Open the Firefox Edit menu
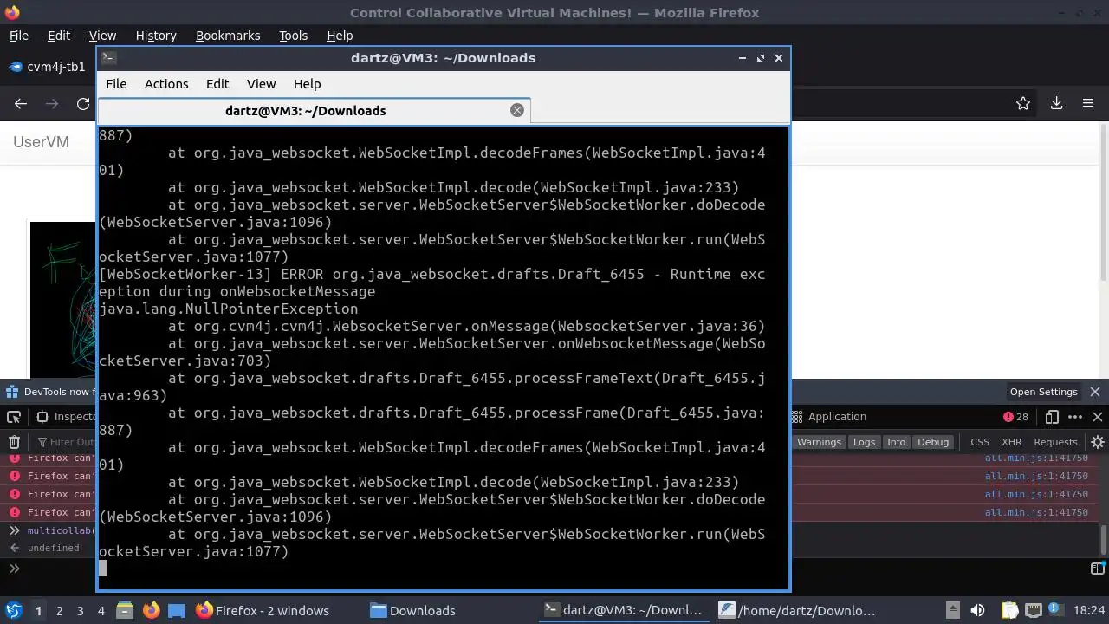 [59, 36]
